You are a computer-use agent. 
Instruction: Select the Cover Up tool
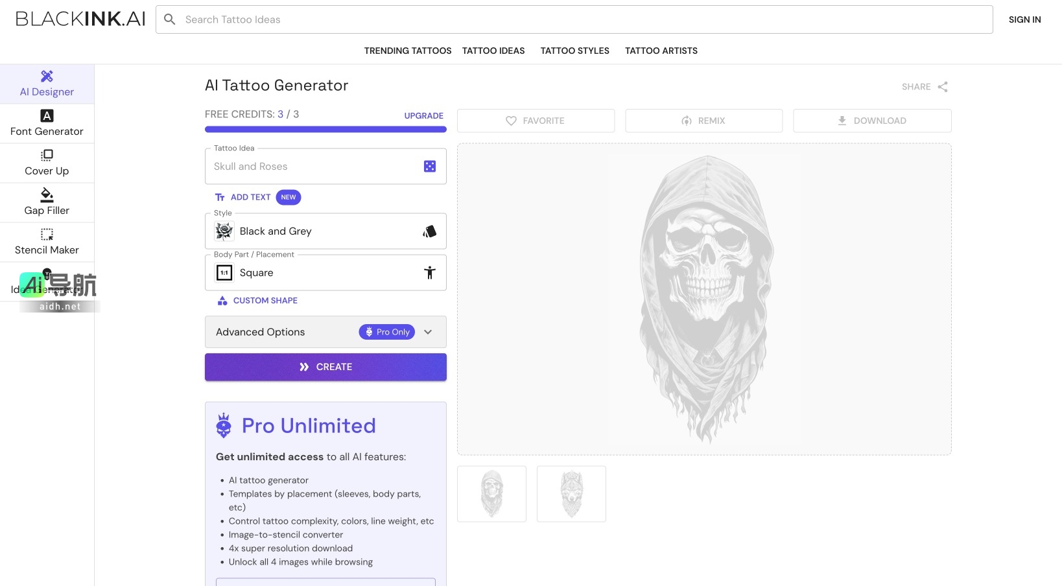pos(47,163)
